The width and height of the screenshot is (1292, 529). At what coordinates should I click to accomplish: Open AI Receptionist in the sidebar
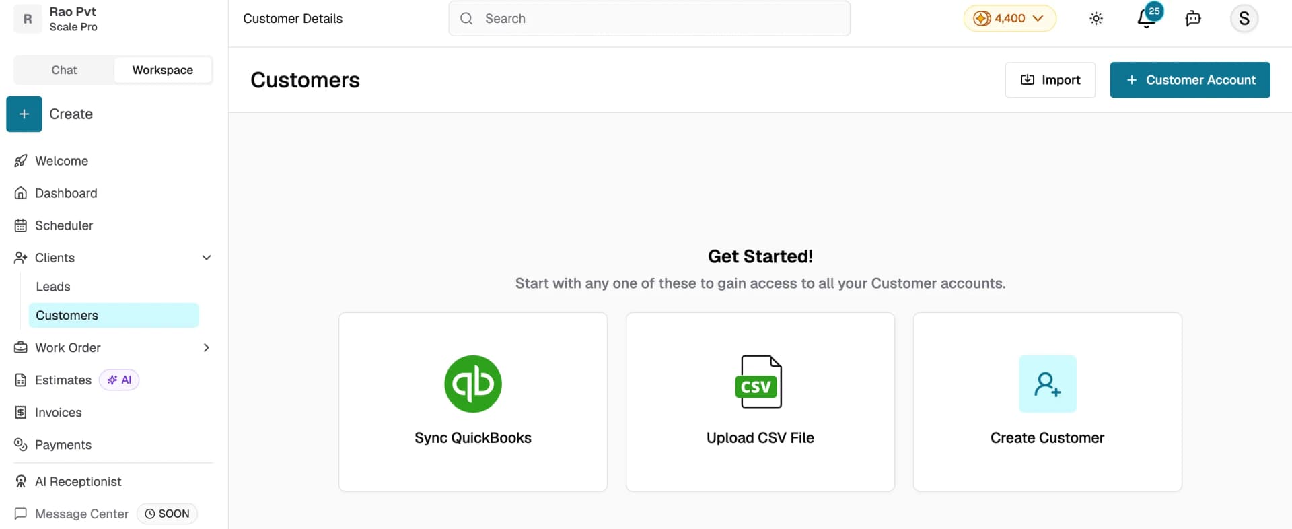point(78,482)
